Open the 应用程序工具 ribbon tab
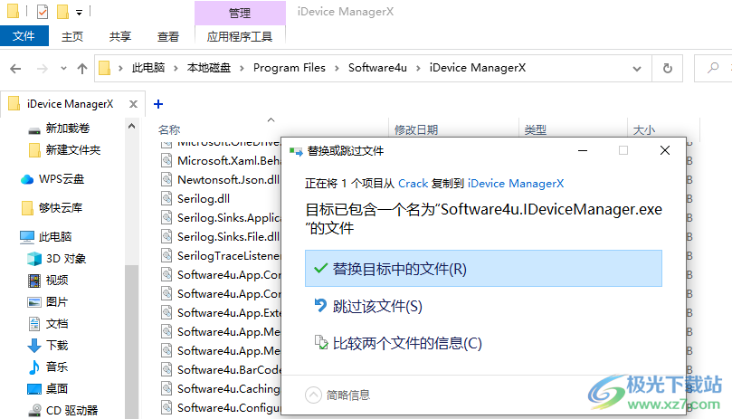The width and height of the screenshot is (732, 419). pyautogui.click(x=240, y=36)
